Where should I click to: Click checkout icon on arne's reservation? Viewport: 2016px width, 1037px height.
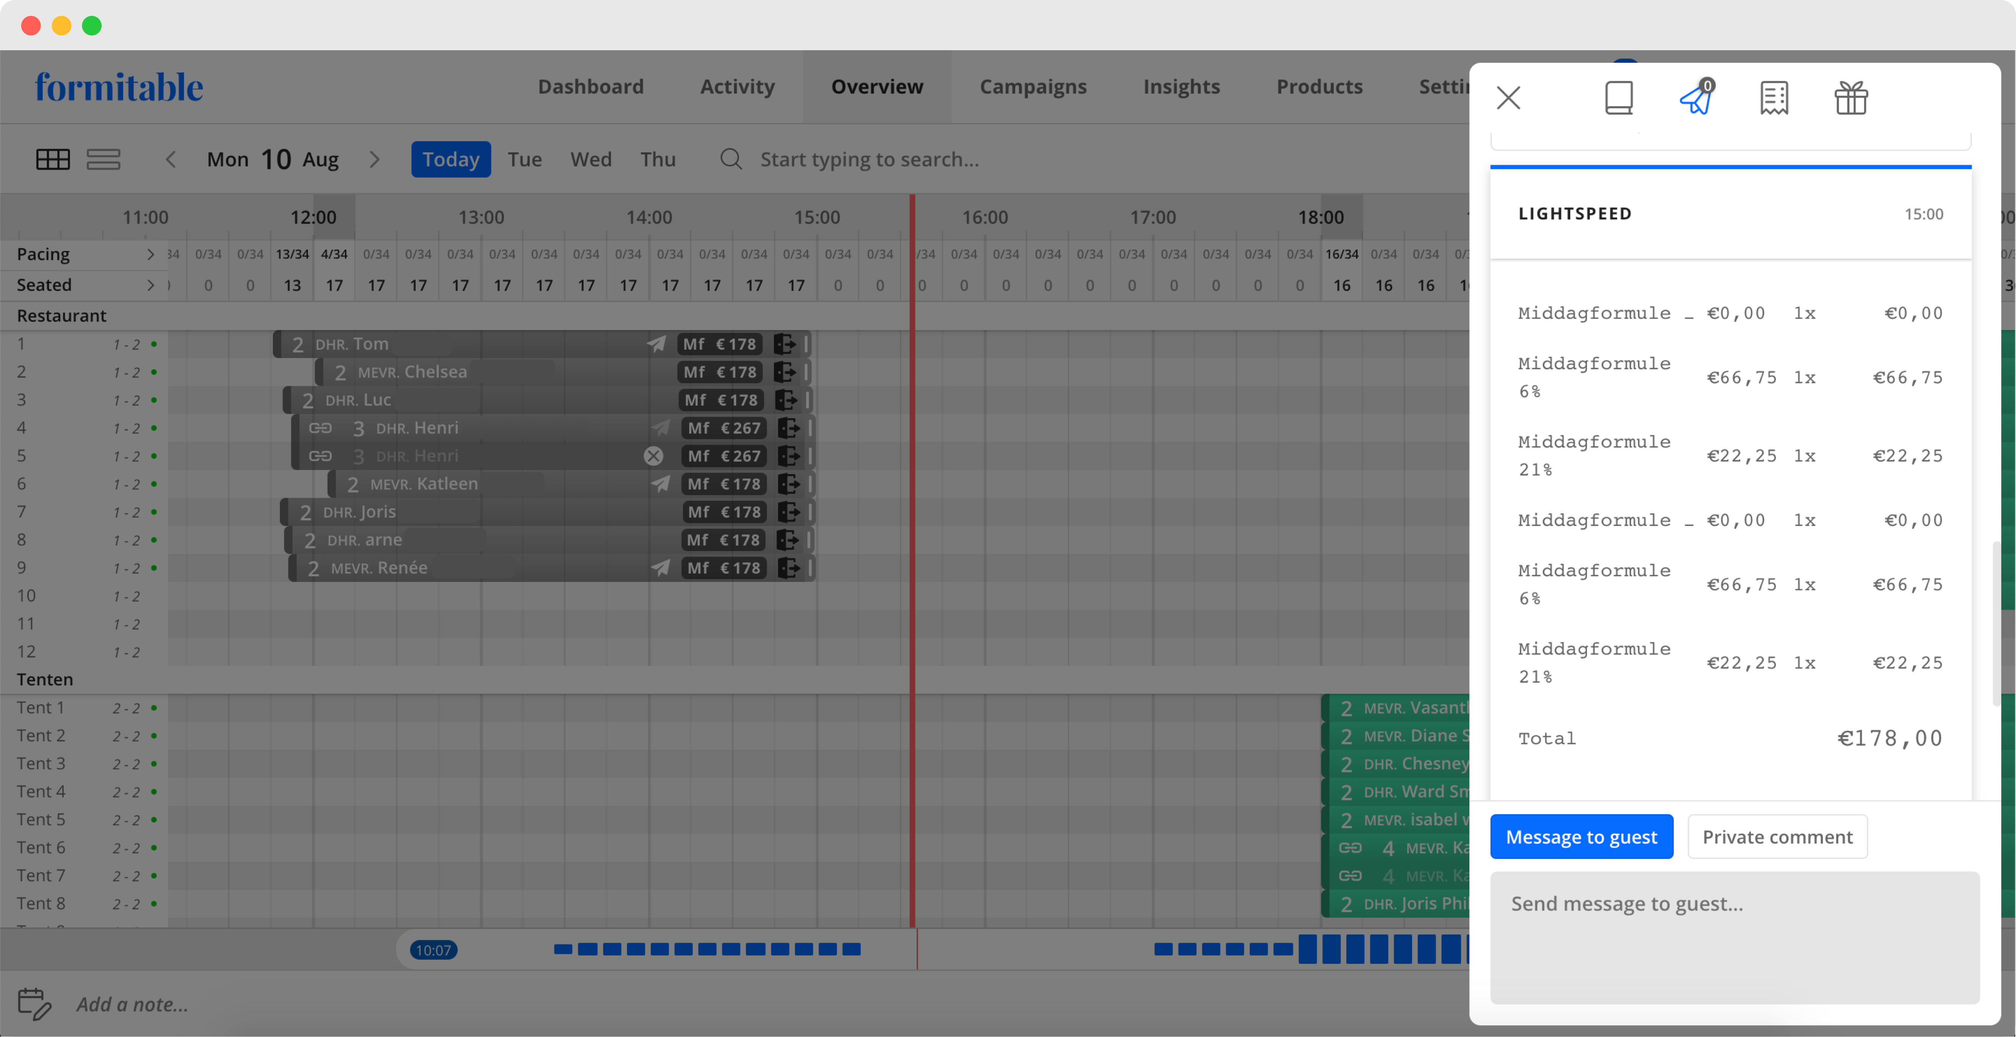[787, 540]
